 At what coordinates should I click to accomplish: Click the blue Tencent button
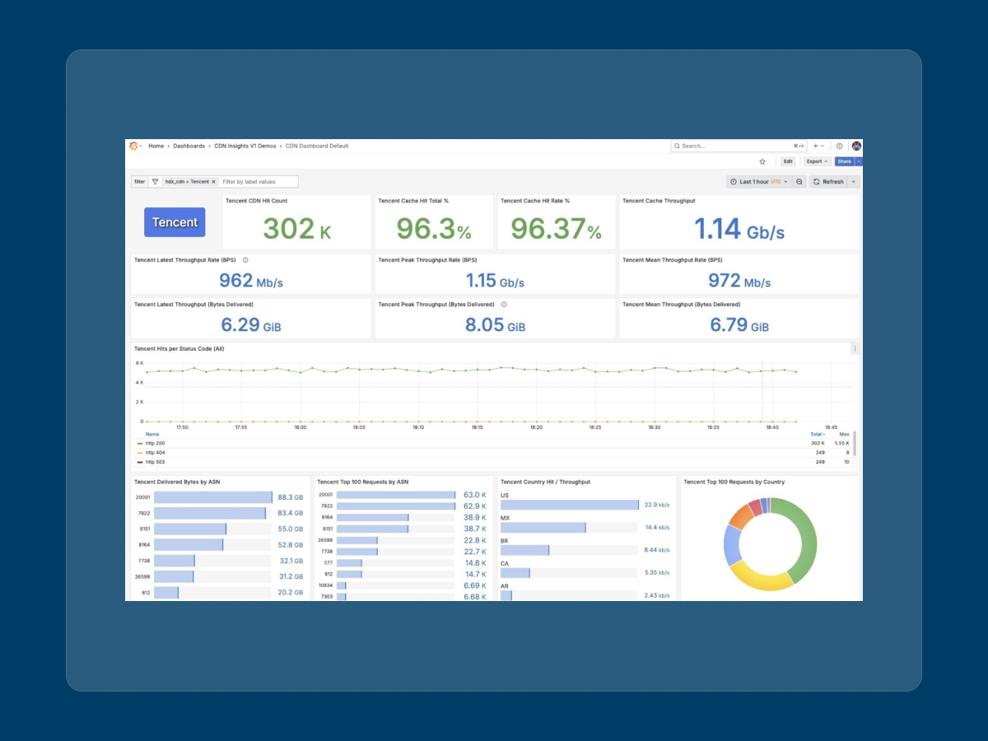pyautogui.click(x=175, y=222)
